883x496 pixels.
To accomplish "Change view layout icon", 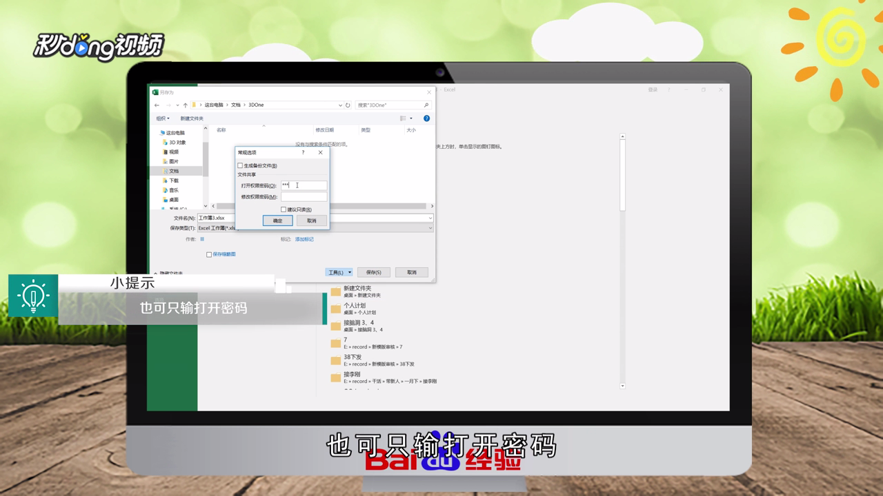I will coord(404,118).
